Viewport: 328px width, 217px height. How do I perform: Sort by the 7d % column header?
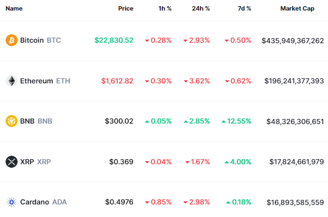pyautogui.click(x=242, y=9)
